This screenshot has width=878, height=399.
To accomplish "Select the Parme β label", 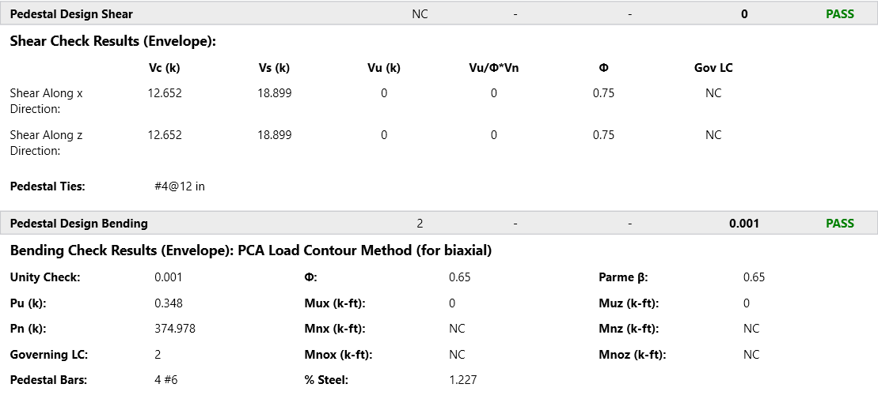I will pyautogui.click(x=623, y=277).
